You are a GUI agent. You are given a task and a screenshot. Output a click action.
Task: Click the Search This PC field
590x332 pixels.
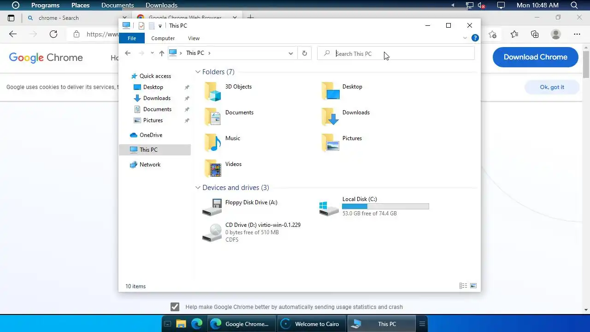pyautogui.click(x=396, y=53)
